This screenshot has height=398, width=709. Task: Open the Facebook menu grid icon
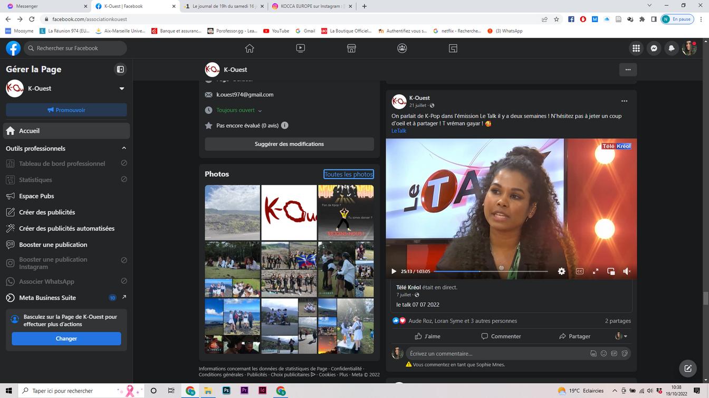tap(636, 48)
